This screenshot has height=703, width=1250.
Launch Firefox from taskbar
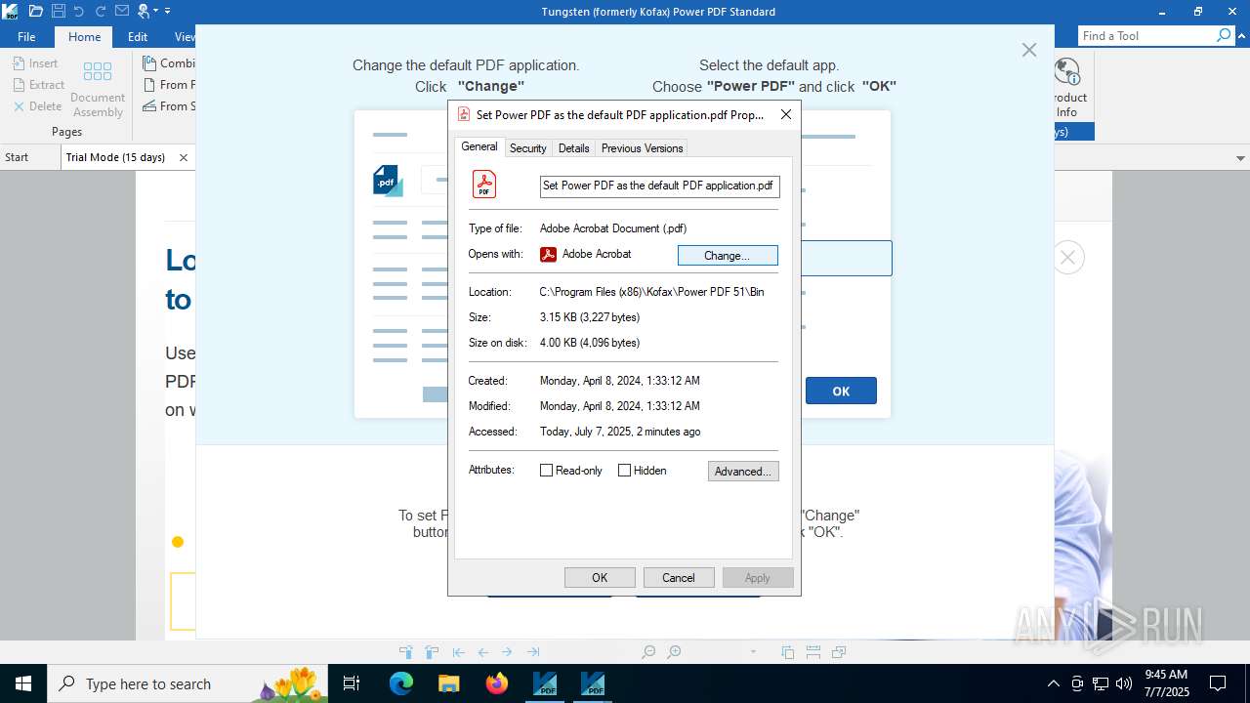497,683
